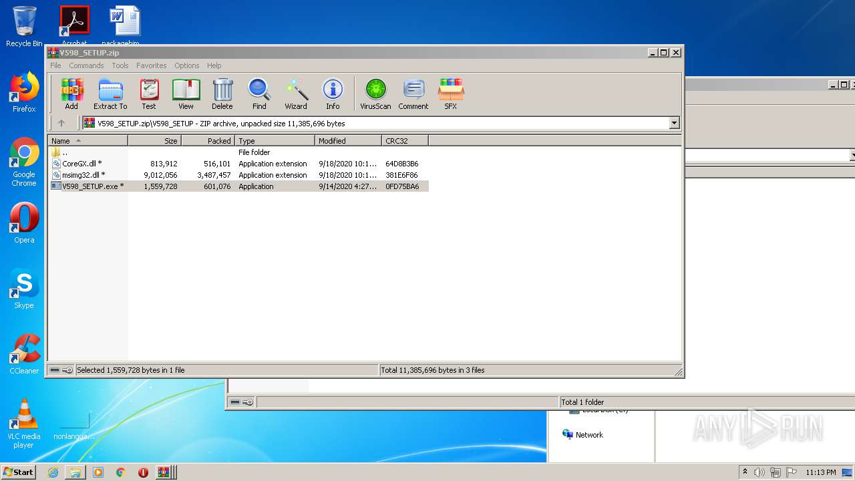Open the Tools menu

(x=120, y=65)
